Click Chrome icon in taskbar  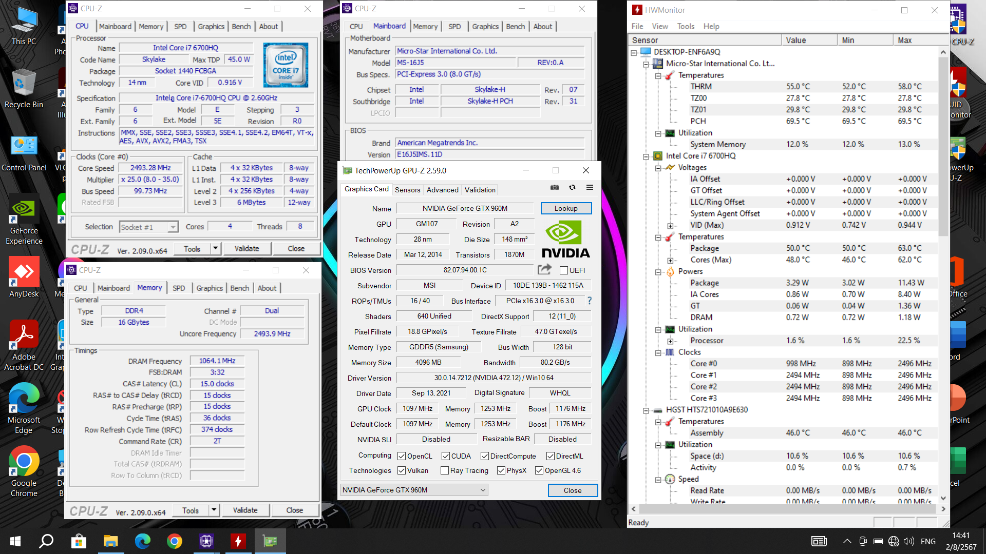[174, 541]
